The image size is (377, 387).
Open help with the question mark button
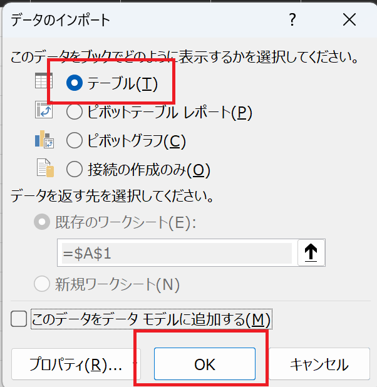click(292, 21)
